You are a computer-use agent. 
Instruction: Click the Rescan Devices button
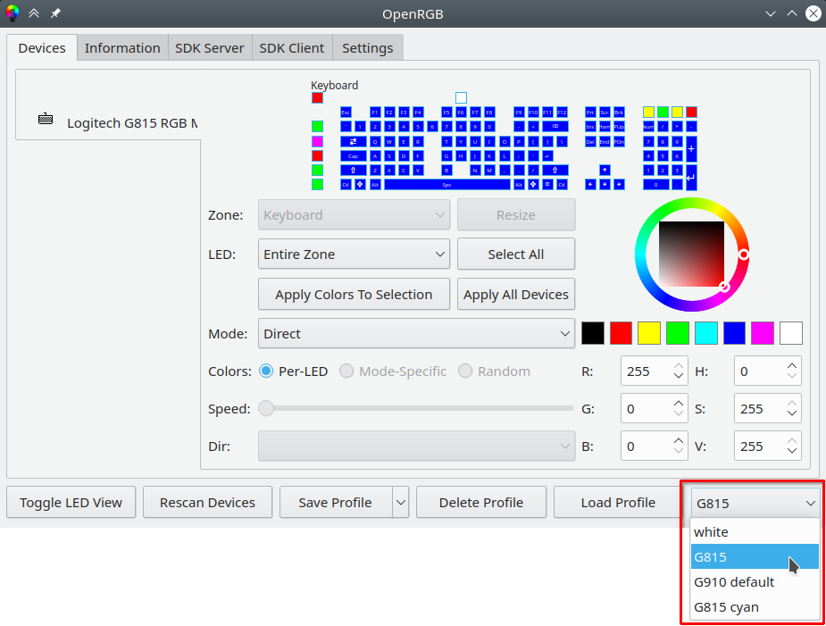[207, 502]
